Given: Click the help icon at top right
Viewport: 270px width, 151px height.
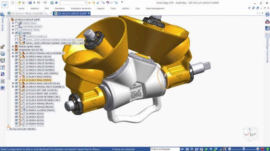Looking at the screenshot, I should (267, 15).
